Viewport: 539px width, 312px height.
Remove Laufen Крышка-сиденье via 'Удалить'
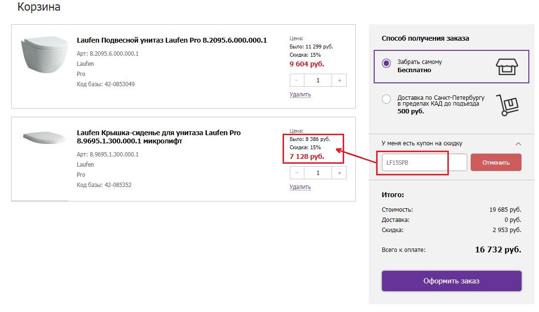coord(300,187)
